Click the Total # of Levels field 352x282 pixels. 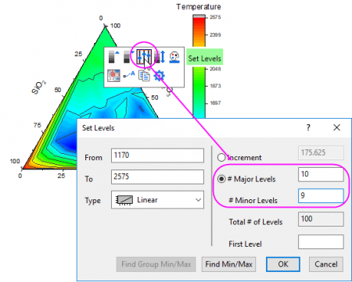(321, 219)
